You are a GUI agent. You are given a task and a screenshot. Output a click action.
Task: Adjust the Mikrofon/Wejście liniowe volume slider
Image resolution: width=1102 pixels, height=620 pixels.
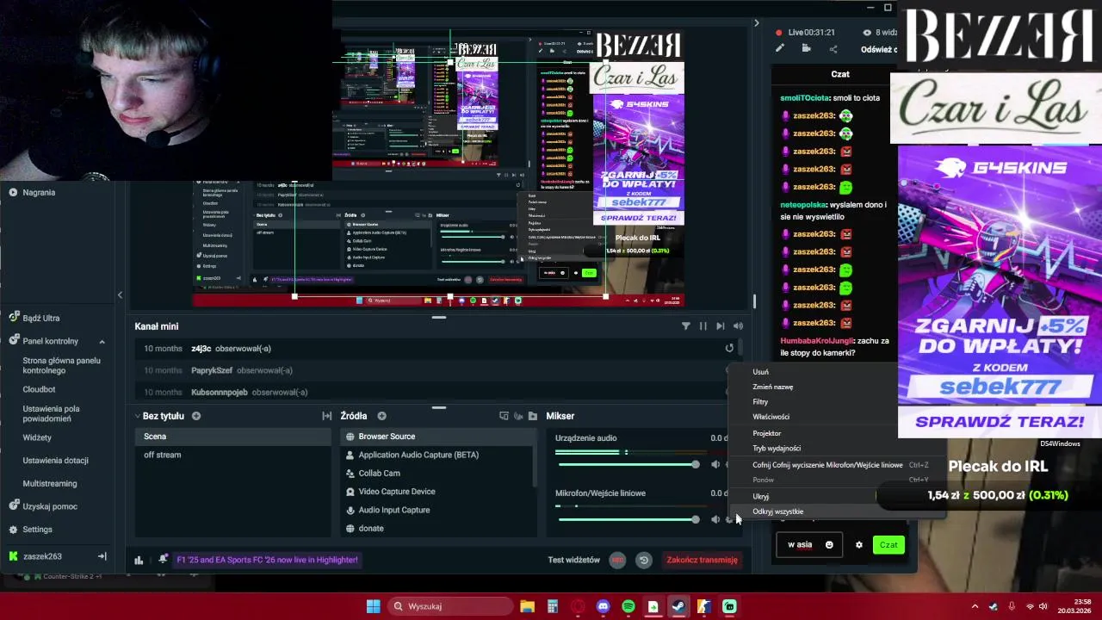click(x=628, y=519)
